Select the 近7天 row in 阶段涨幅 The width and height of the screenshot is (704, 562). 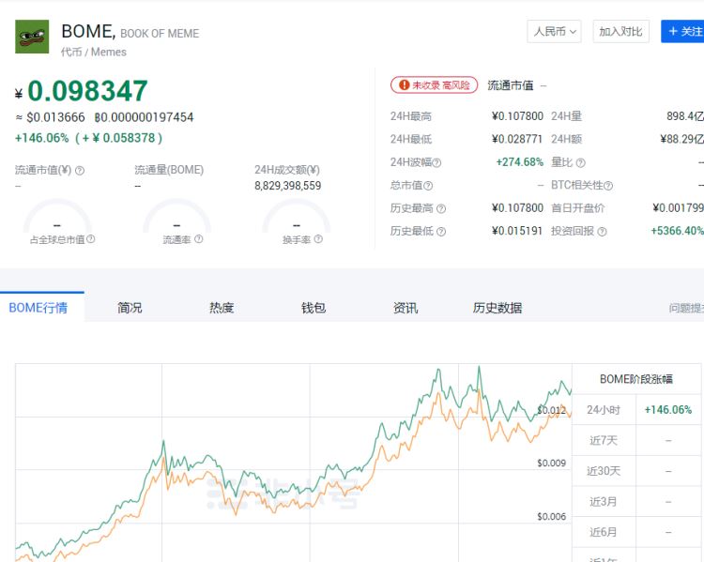click(x=603, y=440)
